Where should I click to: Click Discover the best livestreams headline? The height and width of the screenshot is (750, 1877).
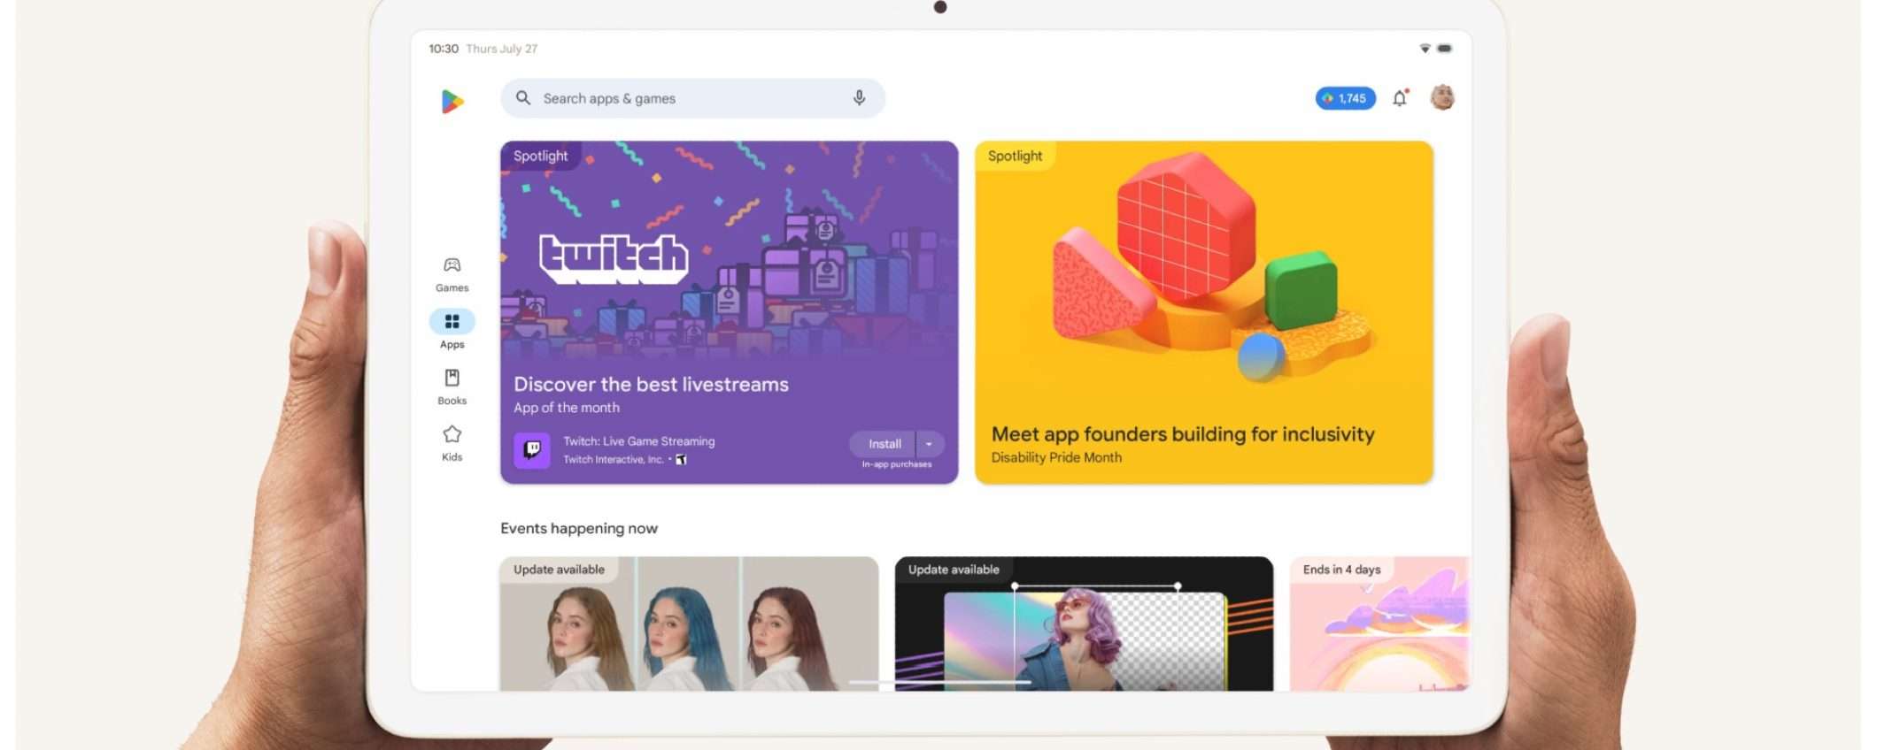click(x=651, y=384)
